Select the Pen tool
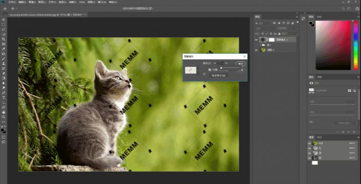Image resolution: width=361 pixels, height=184 pixels. [x=4, y=93]
